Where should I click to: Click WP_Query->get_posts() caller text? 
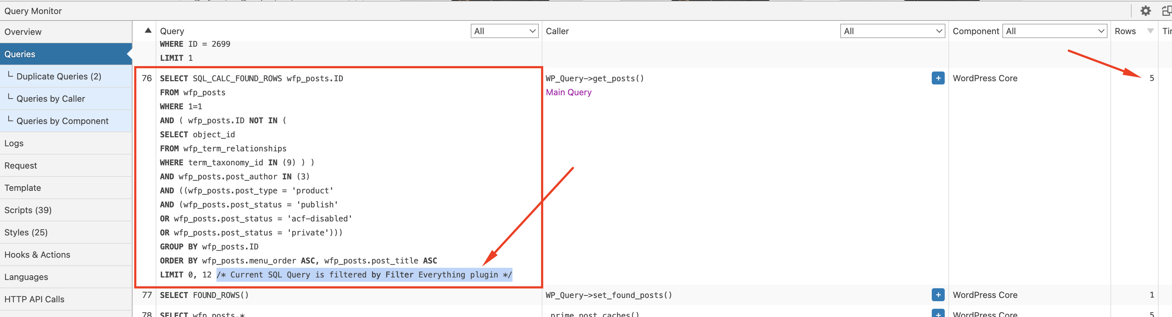595,78
